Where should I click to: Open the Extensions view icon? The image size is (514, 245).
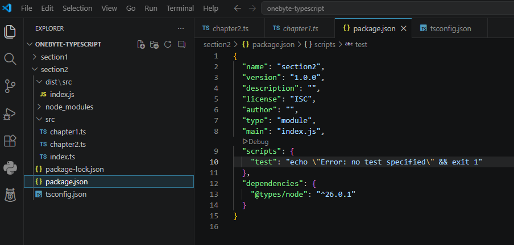click(x=10, y=141)
